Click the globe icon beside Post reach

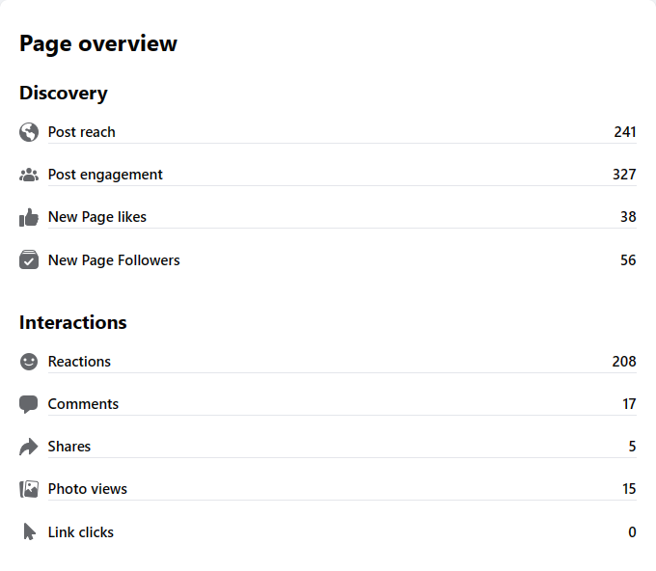pos(29,132)
